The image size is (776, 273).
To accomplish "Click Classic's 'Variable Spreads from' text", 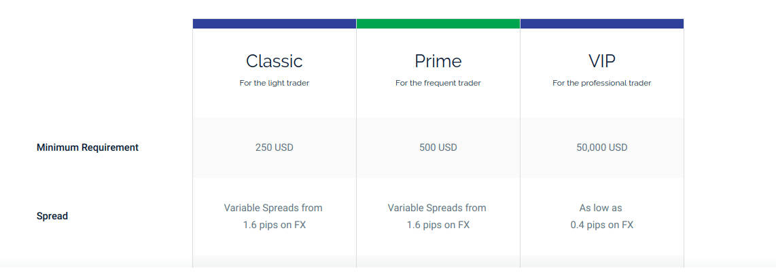I will tap(273, 208).
